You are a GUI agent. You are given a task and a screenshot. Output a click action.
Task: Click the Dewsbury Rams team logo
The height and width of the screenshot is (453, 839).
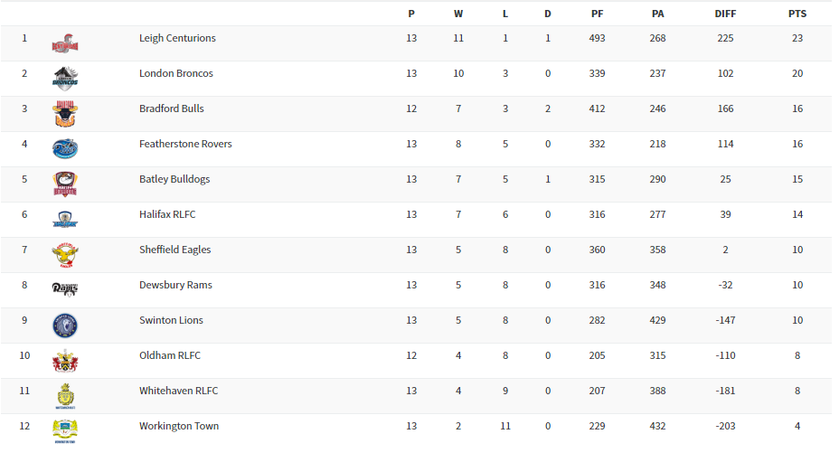point(65,289)
